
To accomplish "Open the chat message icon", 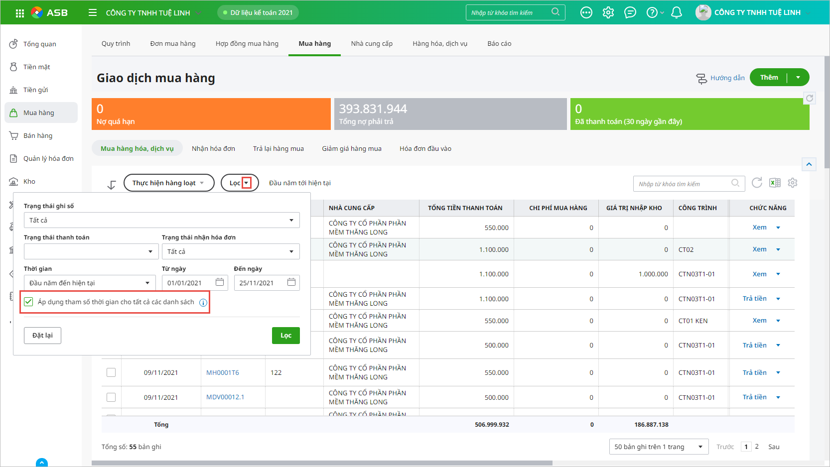I will 630,12.
